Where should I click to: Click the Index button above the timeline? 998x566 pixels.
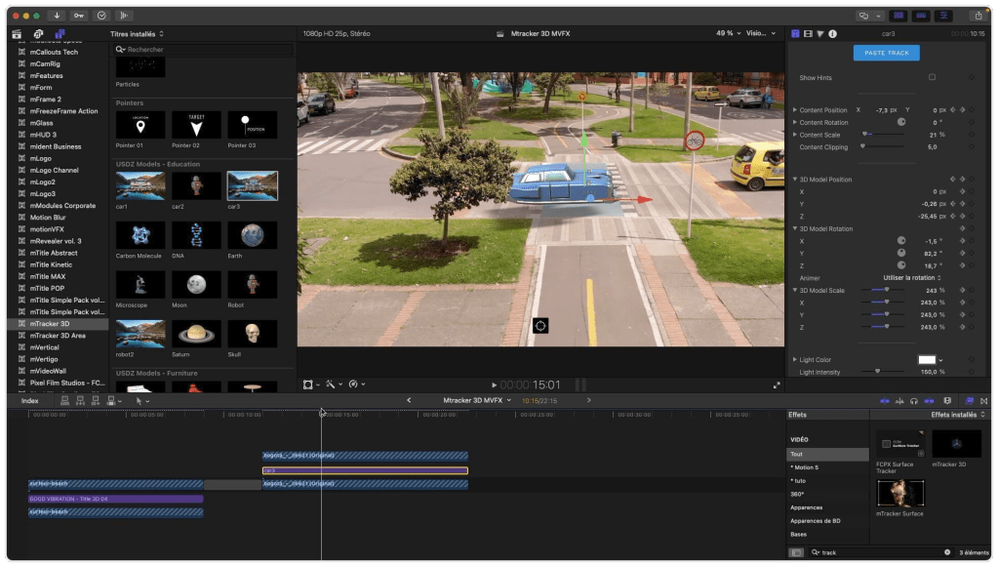(x=29, y=401)
